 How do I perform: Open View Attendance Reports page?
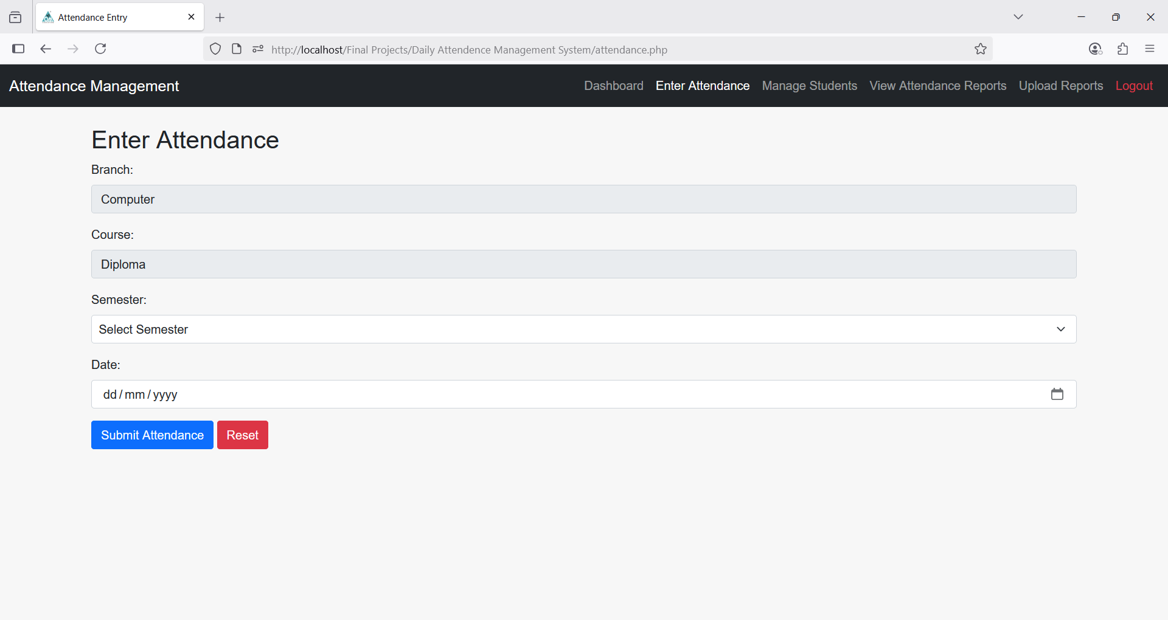click(x=937, y=86)
